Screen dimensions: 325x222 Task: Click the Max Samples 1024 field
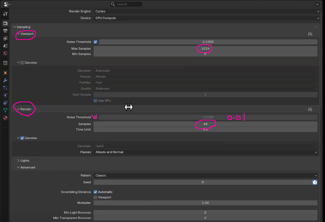click(x=205, y=49)
